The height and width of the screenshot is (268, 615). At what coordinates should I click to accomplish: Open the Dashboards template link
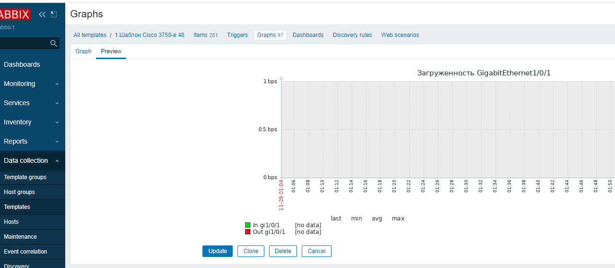308,35
